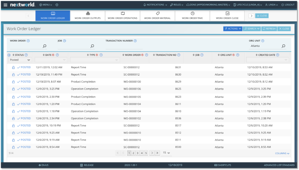Click the Org Unit search magnifier icon
The image size is (299, 170).
(x=283, y=46)
